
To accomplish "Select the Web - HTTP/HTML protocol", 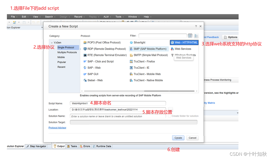I will pyautogui.click(x=184, y=42).
